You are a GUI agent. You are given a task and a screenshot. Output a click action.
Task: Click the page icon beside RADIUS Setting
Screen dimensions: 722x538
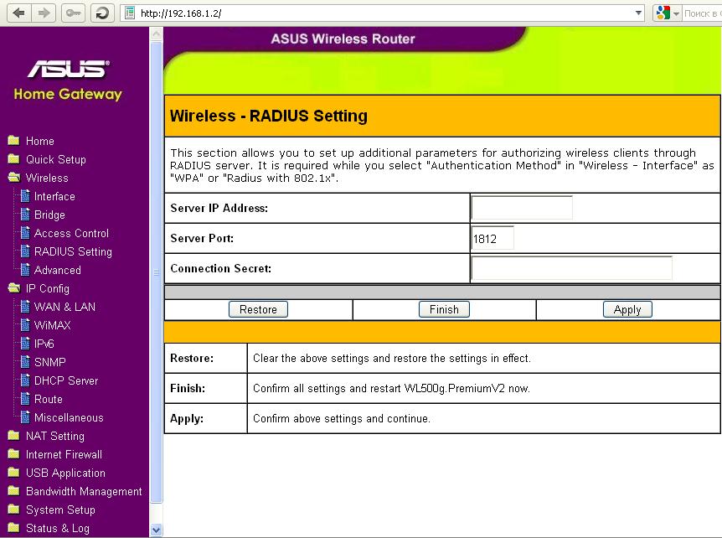click(25, 251)
